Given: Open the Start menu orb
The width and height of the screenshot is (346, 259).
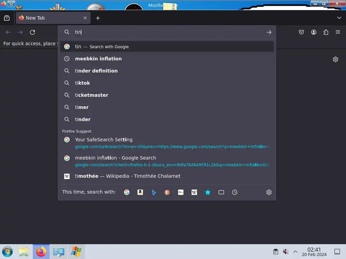Looking at the screenshot, I should [7, 252].
